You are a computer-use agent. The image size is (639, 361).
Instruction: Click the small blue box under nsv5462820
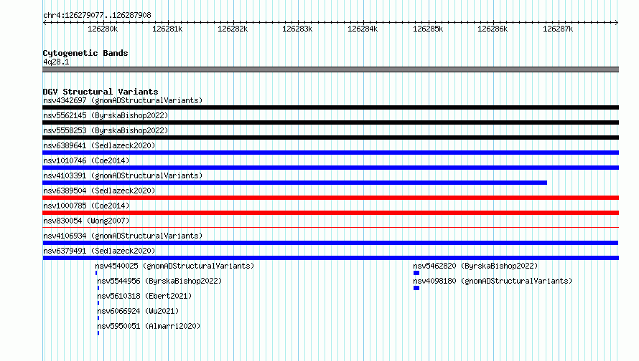tap(416, 273)
